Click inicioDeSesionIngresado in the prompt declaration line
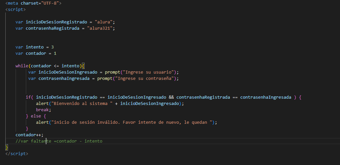Screen dimensions: 340x165 [x=68, y=72]
